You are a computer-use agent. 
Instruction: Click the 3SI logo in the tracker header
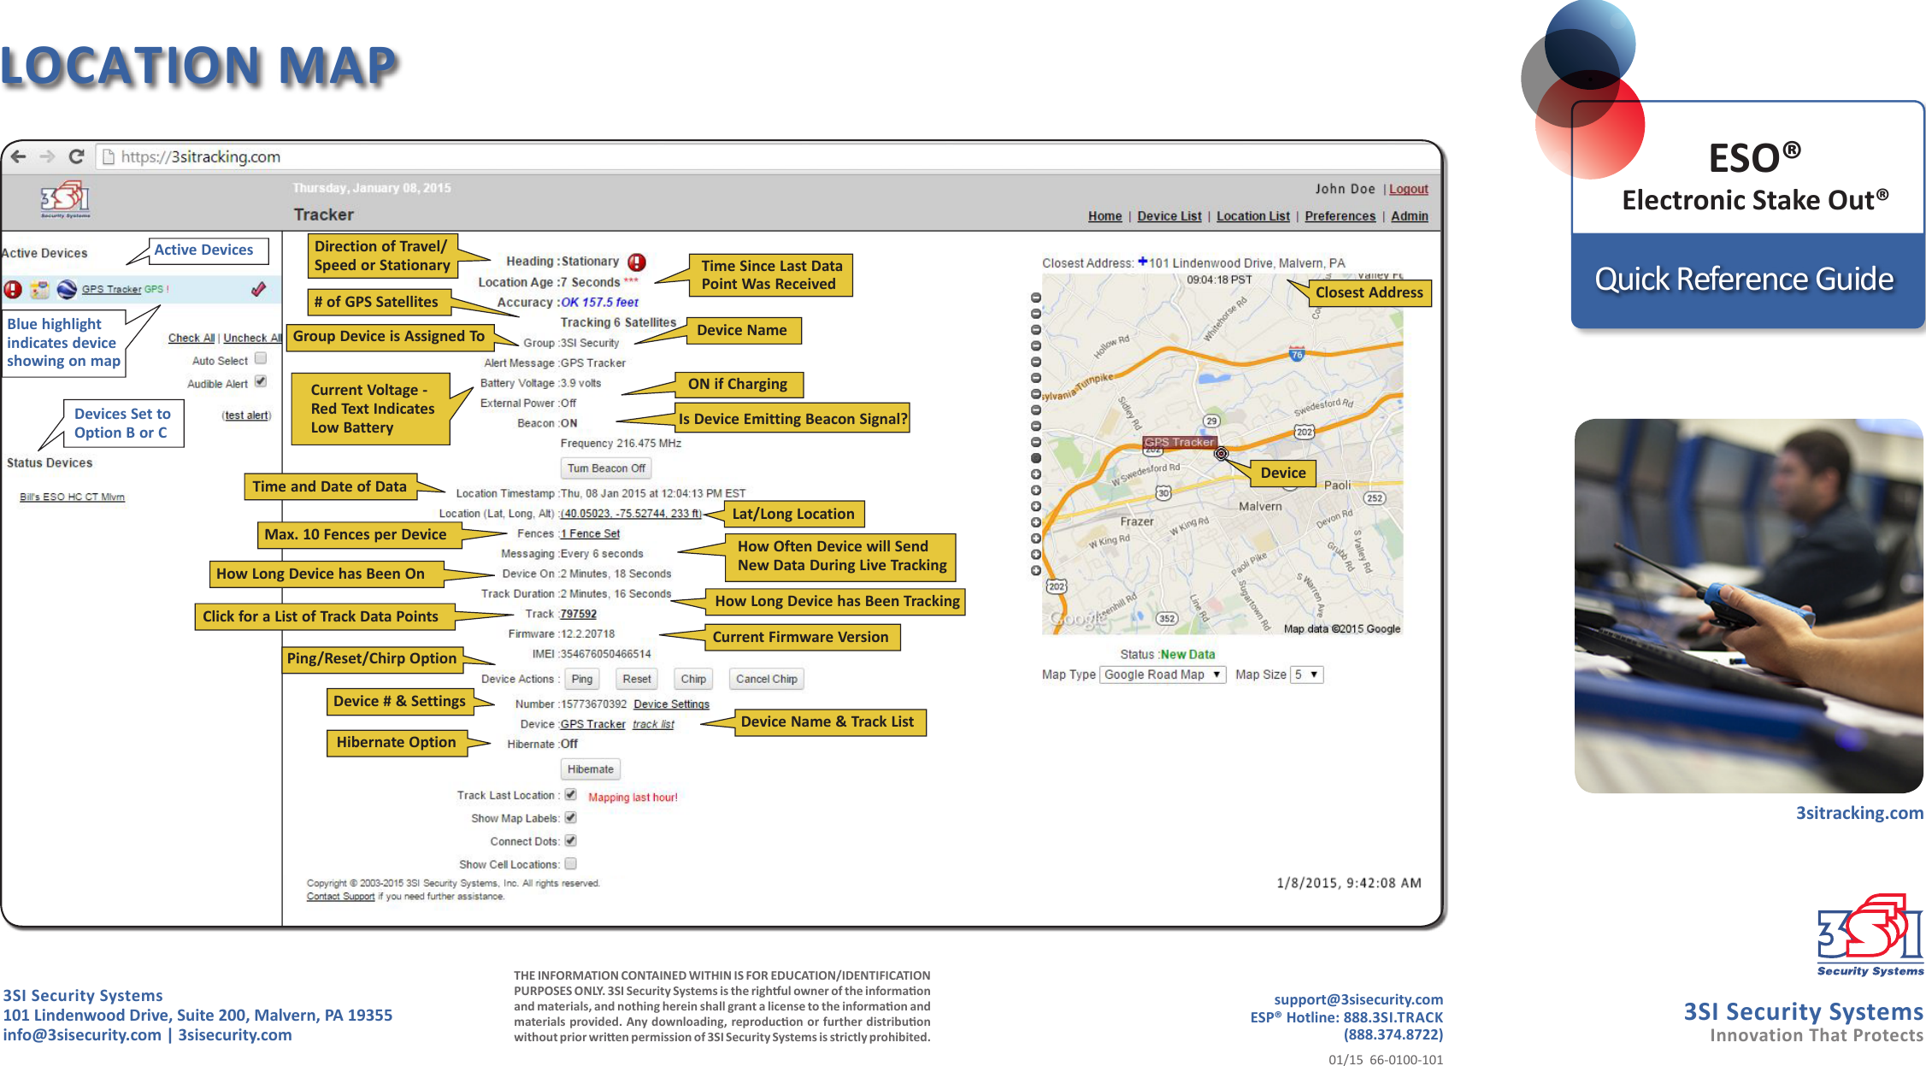(x=66, y=199)
